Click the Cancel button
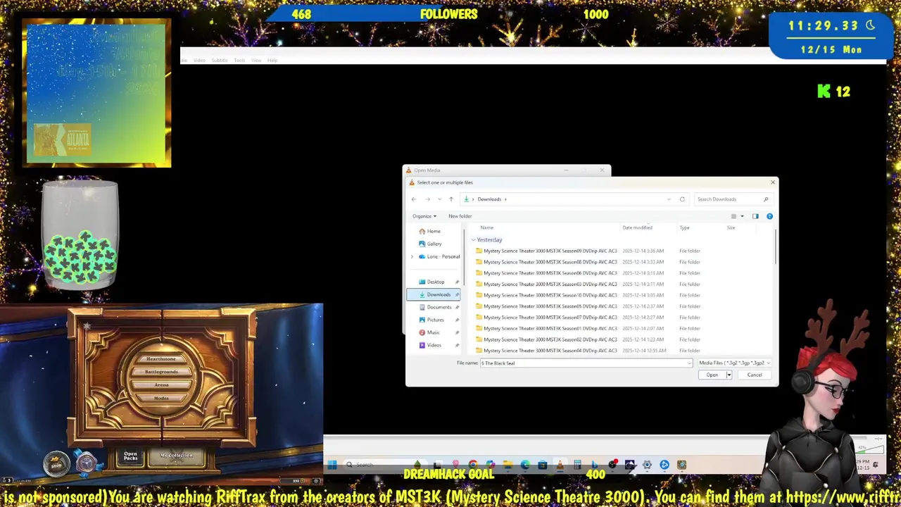The height and width of the screenshot is (507, 901). tap(755, 375)
